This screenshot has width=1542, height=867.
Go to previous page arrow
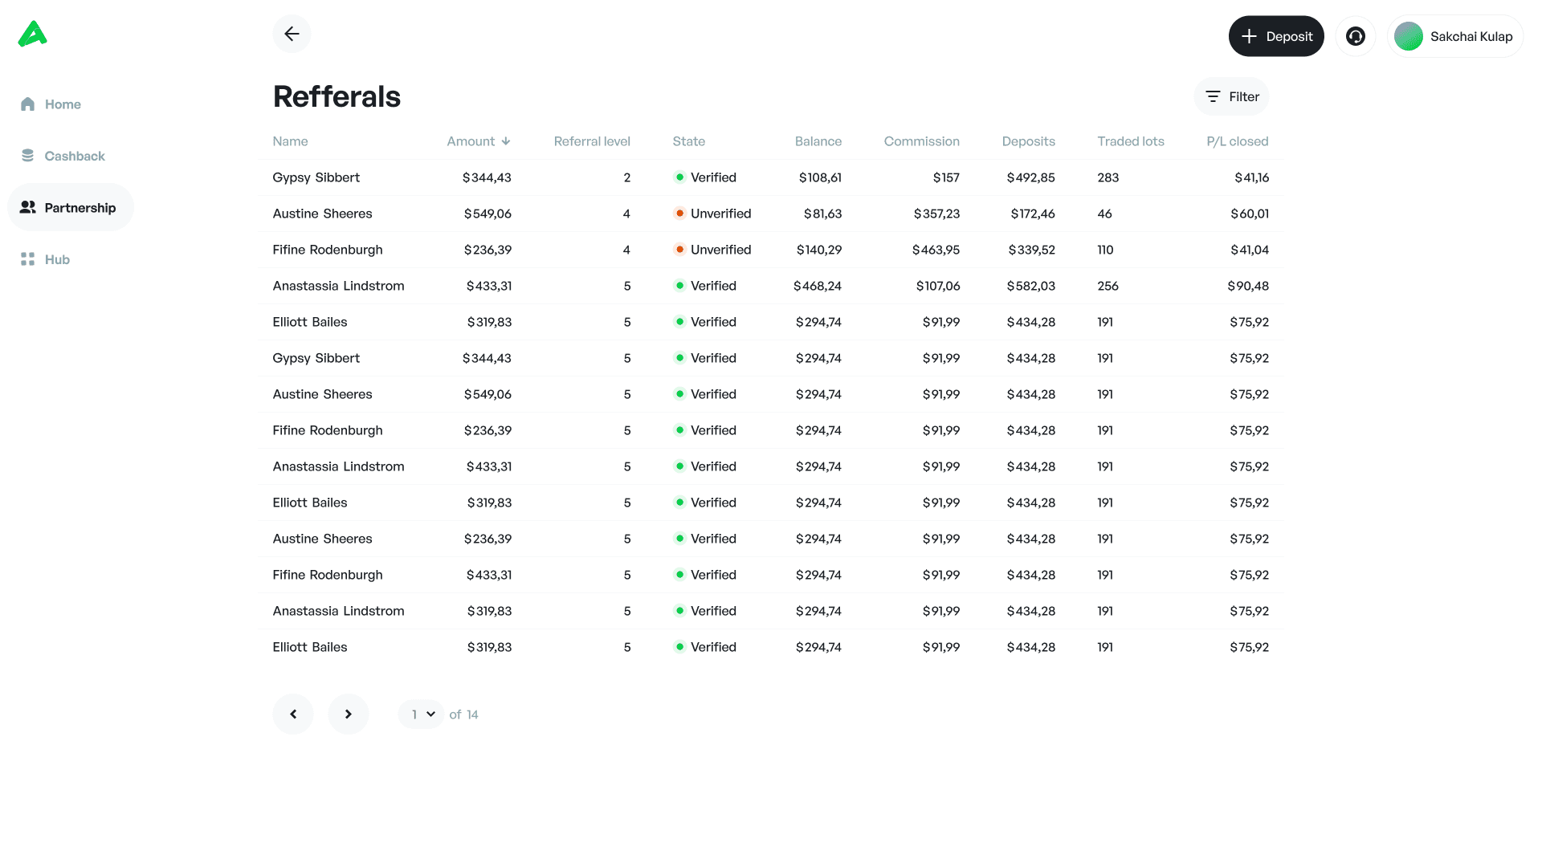[x=293, y=714]
